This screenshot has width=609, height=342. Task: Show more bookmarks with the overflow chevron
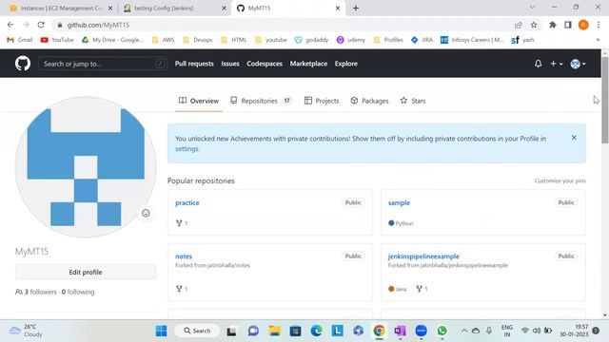point(598,40)
